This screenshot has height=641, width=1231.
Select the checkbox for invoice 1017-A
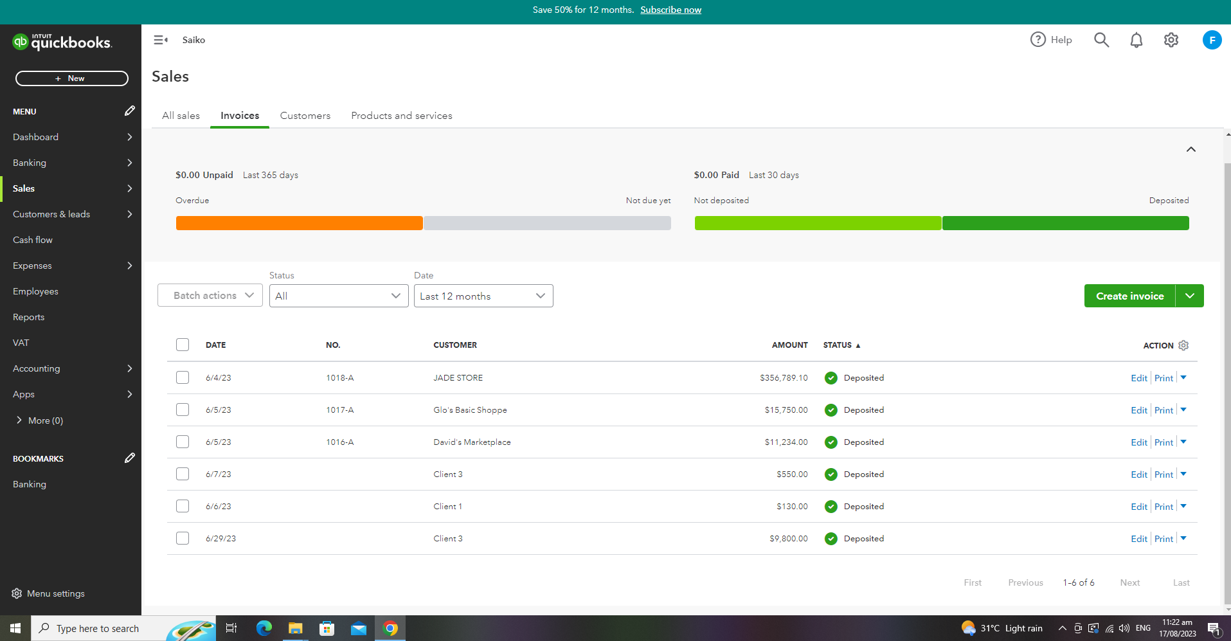tap(183, 410)
